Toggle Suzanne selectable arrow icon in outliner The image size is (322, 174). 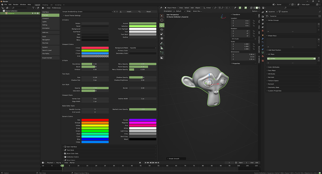(x=33, y=13)
